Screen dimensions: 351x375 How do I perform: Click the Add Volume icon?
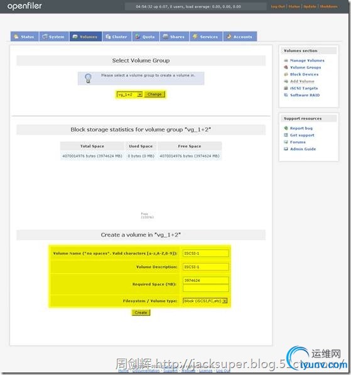(286, 81)
